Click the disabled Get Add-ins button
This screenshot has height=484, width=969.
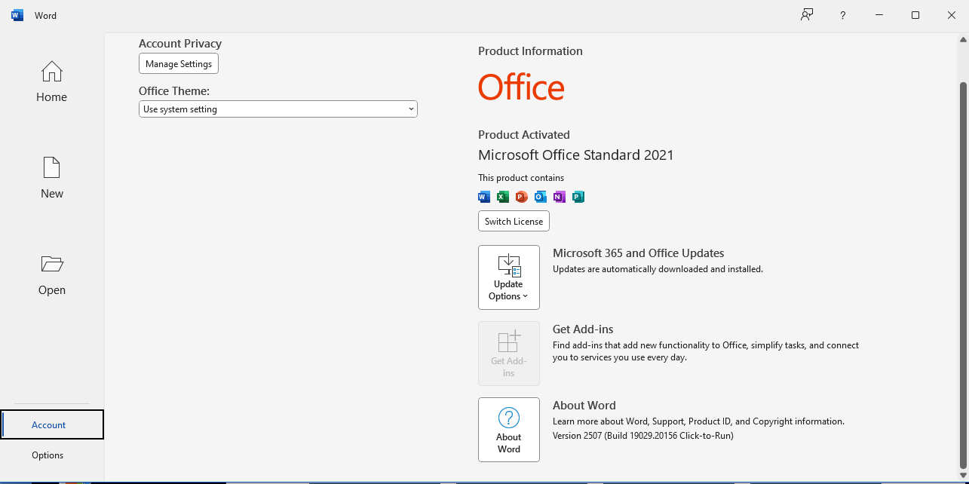pyautogui.click(x=509, y=354)
